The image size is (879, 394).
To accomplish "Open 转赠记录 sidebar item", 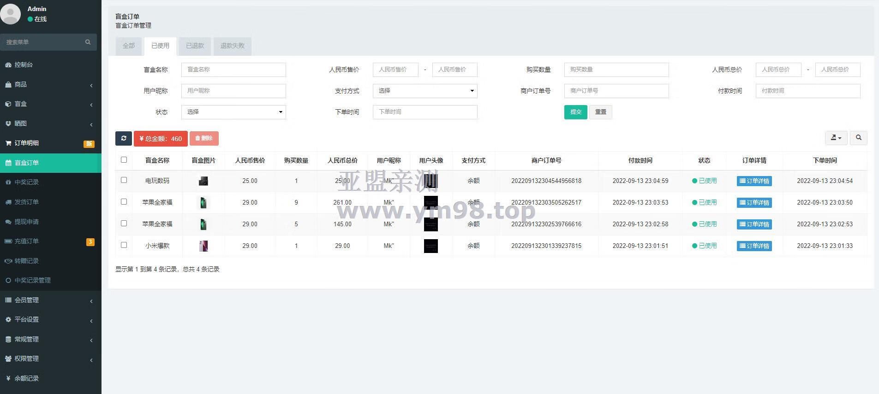I will pos(51,261).
